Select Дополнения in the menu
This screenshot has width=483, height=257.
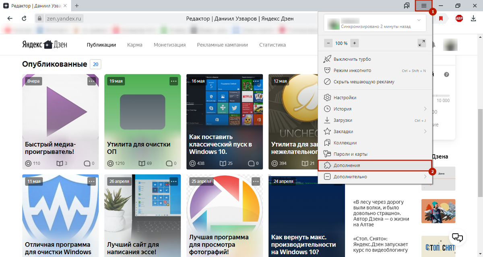pyautogui.click(x=375, y=165)
